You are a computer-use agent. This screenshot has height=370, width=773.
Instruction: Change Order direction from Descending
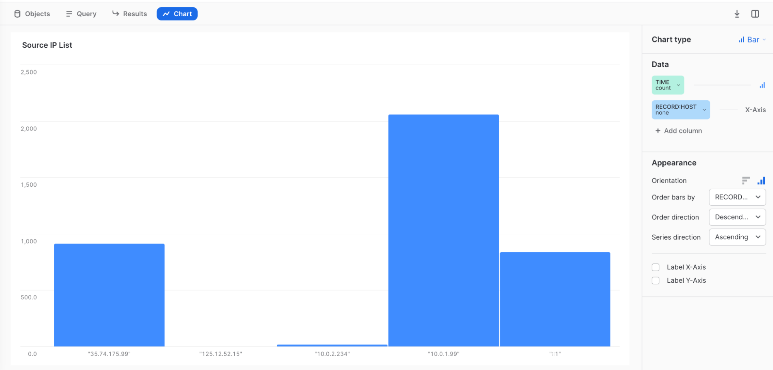[x=737, y=217]
